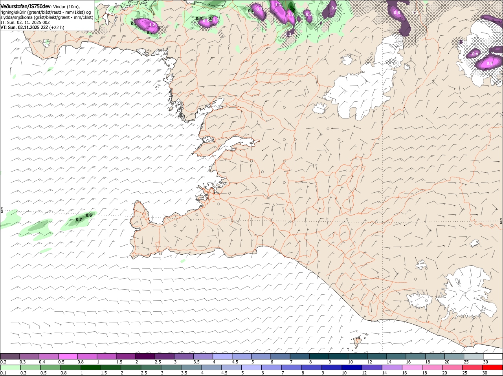
Task: Click the Veðurstofan/IS750dev map title
Action: (26, 6)
